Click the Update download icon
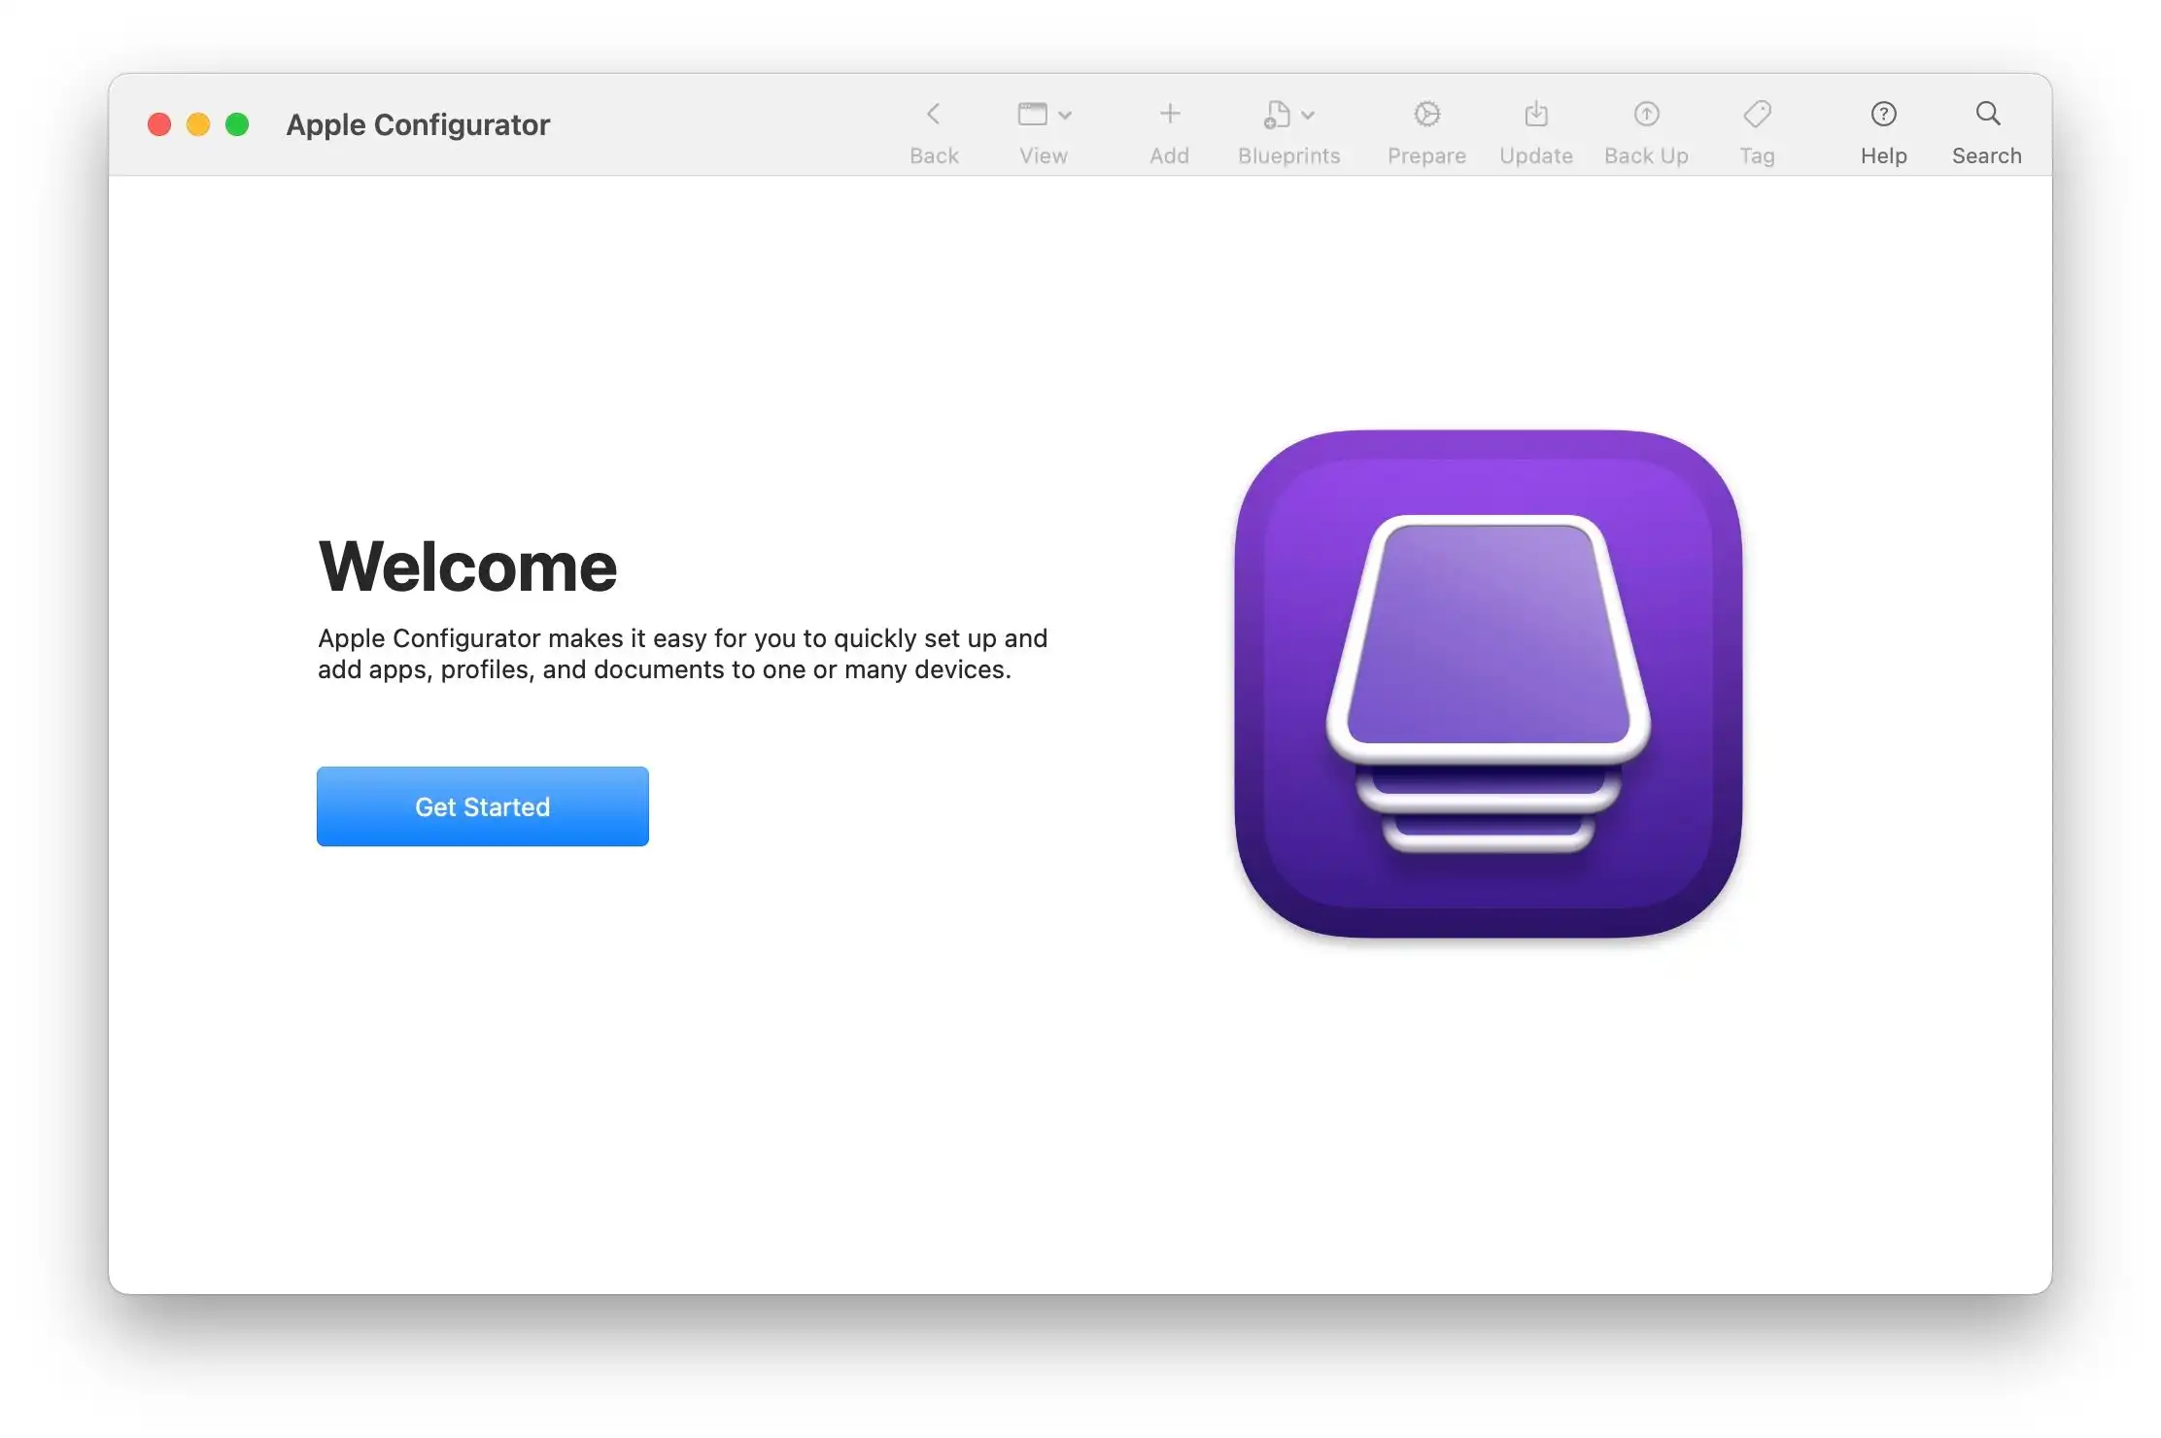Image resolution: width=2161 pixels, height=1438 pixels. point(1536,115)
